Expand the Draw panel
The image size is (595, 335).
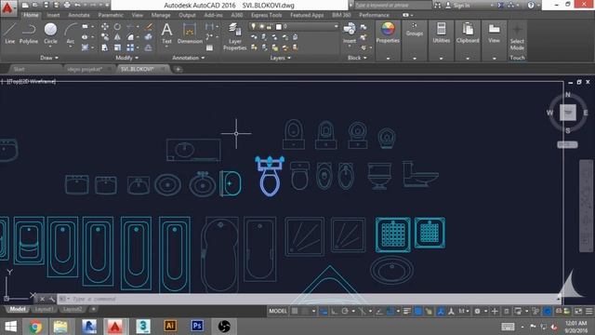49,58
